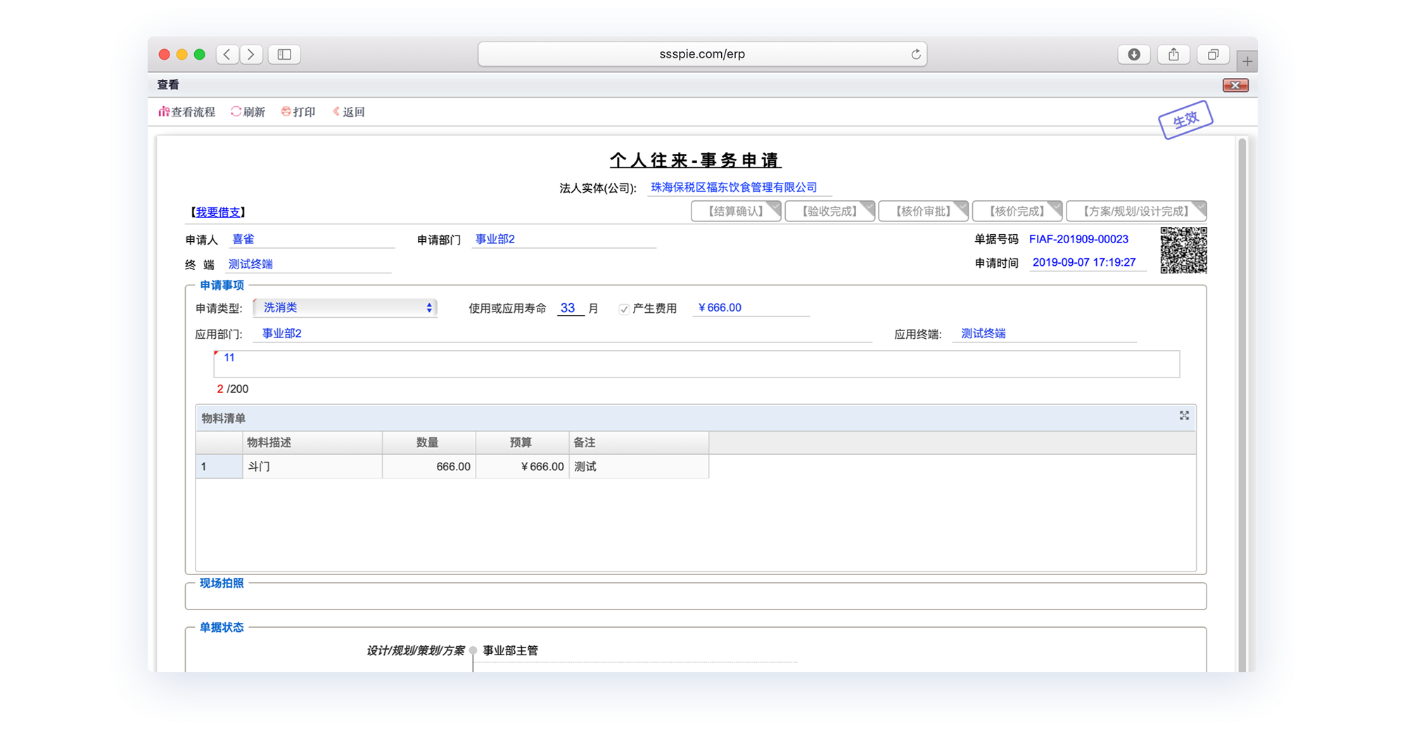Select row 1 in the materials table
The image size is (1407, 729).
[219, 467]
